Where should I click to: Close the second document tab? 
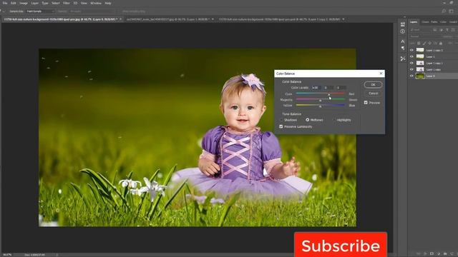[213, 19]
